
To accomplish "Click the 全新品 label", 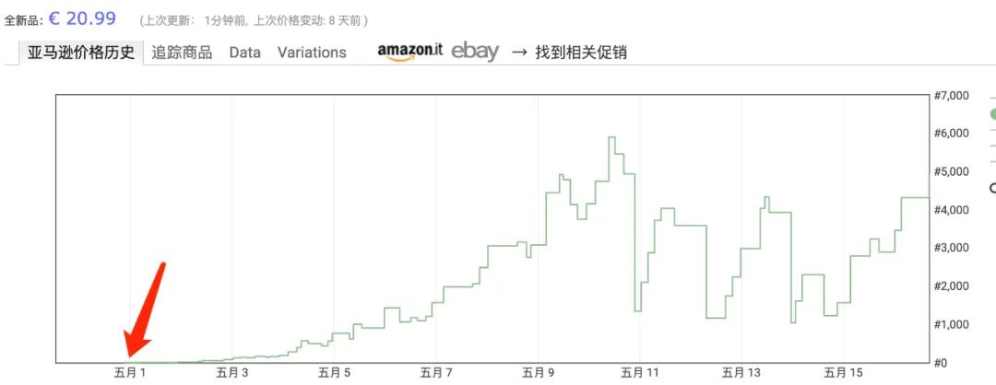I will pyautogui.click(x=22, y=19).
